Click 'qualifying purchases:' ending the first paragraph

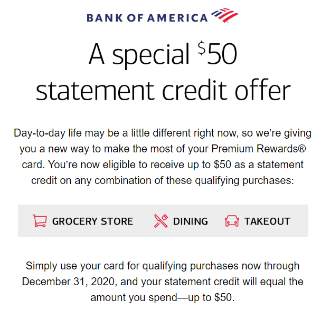click(244, 180)
